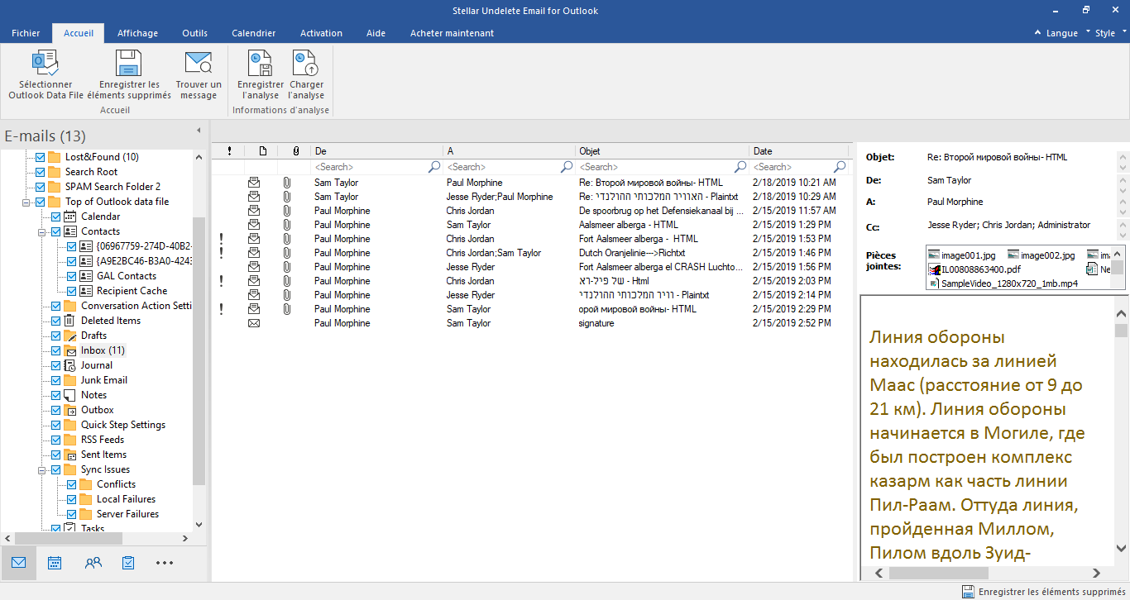
Task: Toggle Junk Email checkbox
Action: [55, 380]
